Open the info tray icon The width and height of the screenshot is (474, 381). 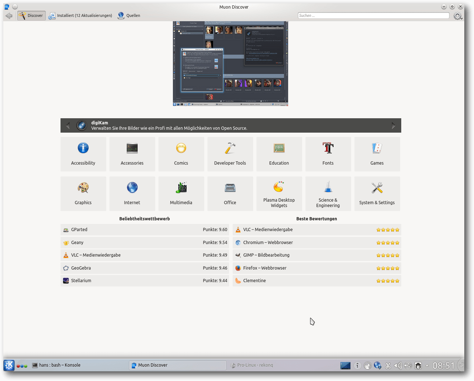point(357,366)
